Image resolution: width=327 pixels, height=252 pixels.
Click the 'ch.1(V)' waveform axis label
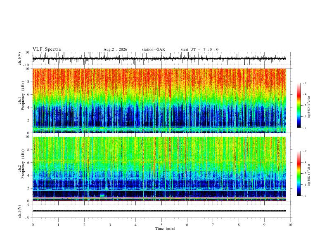click(x=19, y=58)
